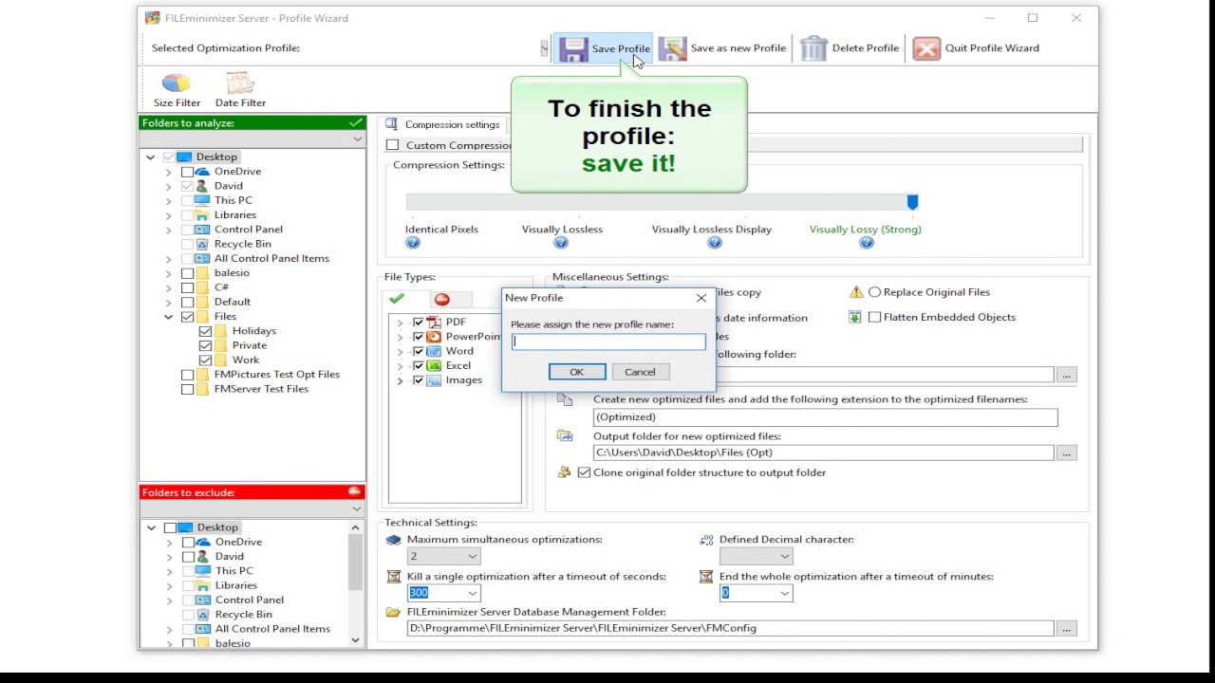Screen dimensions: 1215x683
Task: Click the Excel file type icon
Action: tap(434, 365)
